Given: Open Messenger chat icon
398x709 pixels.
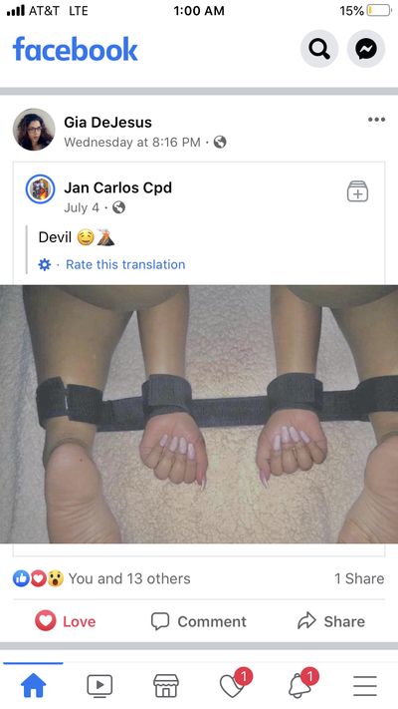Looking at the screenshot, I should [366, 49].
